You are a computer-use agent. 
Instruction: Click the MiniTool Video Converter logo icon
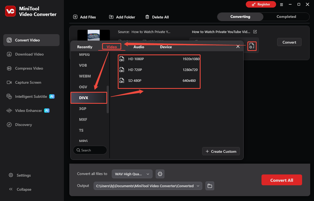10,11
